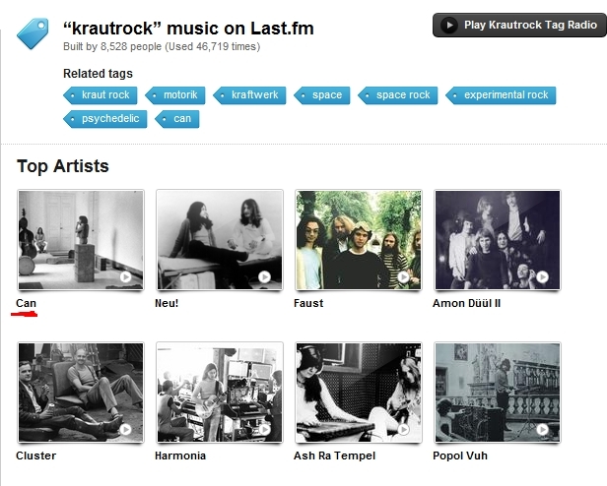This screenshot has height=486, width=607.
Task: Play the Can artist thumbnail play icon
Action: [x=125, y=276]
